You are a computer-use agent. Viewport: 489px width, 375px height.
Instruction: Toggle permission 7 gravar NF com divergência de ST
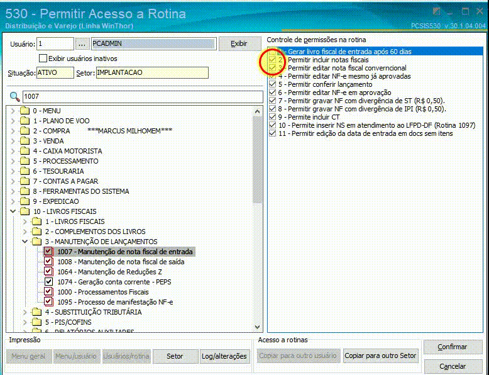point(273,101)
